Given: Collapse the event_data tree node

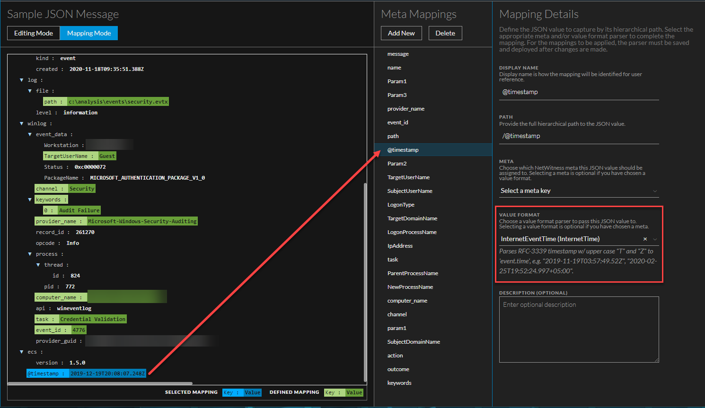Looking at the screenshot, I should point(30,134).
